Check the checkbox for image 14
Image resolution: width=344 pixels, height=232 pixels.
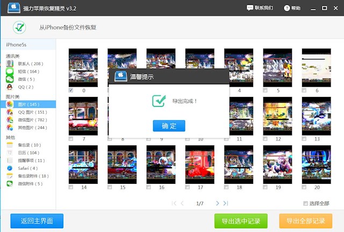(x=71, y=187)
